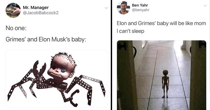Open the spider baby toy image
Viewport: 210px width, 110px height.
tap(56, 79)
